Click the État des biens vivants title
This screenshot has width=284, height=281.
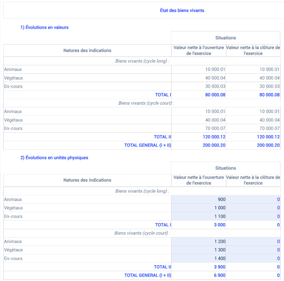[x=182, y=11]
